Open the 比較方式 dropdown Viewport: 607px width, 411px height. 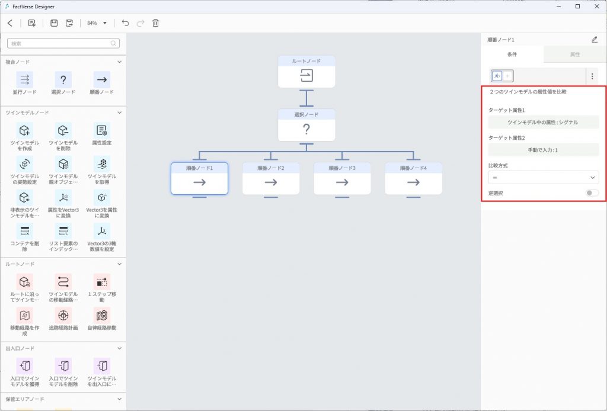click(x=543, y=177)
